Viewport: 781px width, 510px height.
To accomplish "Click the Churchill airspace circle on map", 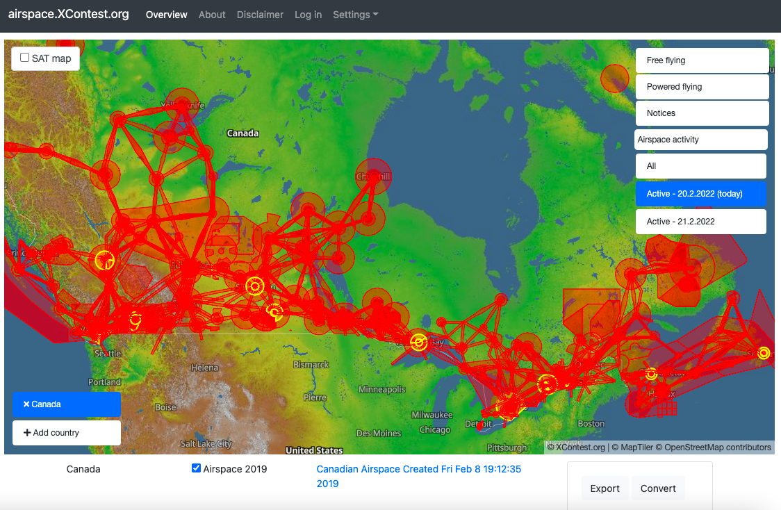I will pyautogui.click(x=374, y=176).
